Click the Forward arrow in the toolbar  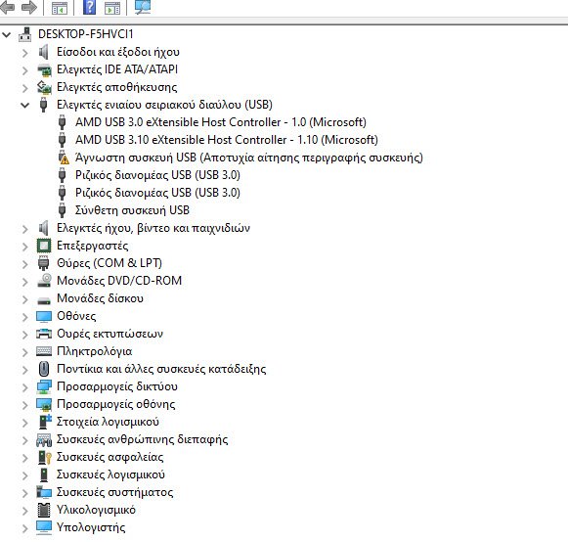[29, 7]
